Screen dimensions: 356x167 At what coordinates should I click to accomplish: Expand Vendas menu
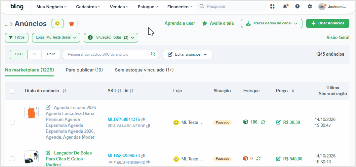(119, 7)
